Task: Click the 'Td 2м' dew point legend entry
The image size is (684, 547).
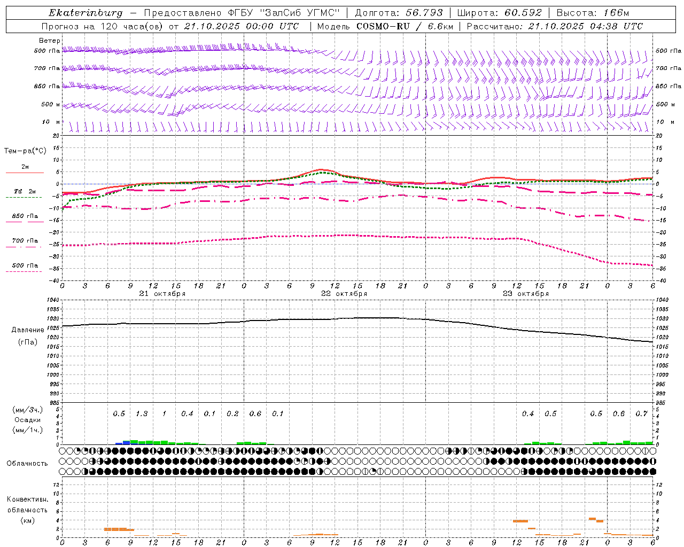Action: tap(25, 191)
